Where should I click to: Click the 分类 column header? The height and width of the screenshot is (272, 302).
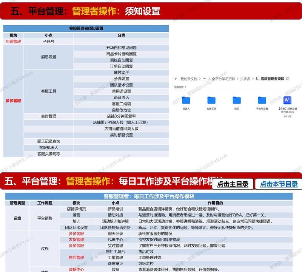pyautogui.click(x=121, y=35)
